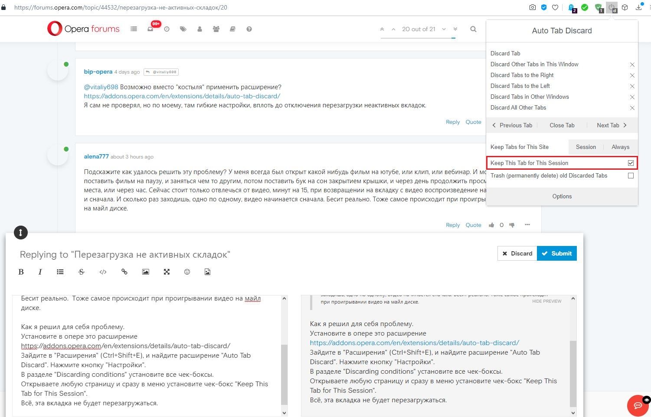Open the Opera forums home logo

(83, 29)
